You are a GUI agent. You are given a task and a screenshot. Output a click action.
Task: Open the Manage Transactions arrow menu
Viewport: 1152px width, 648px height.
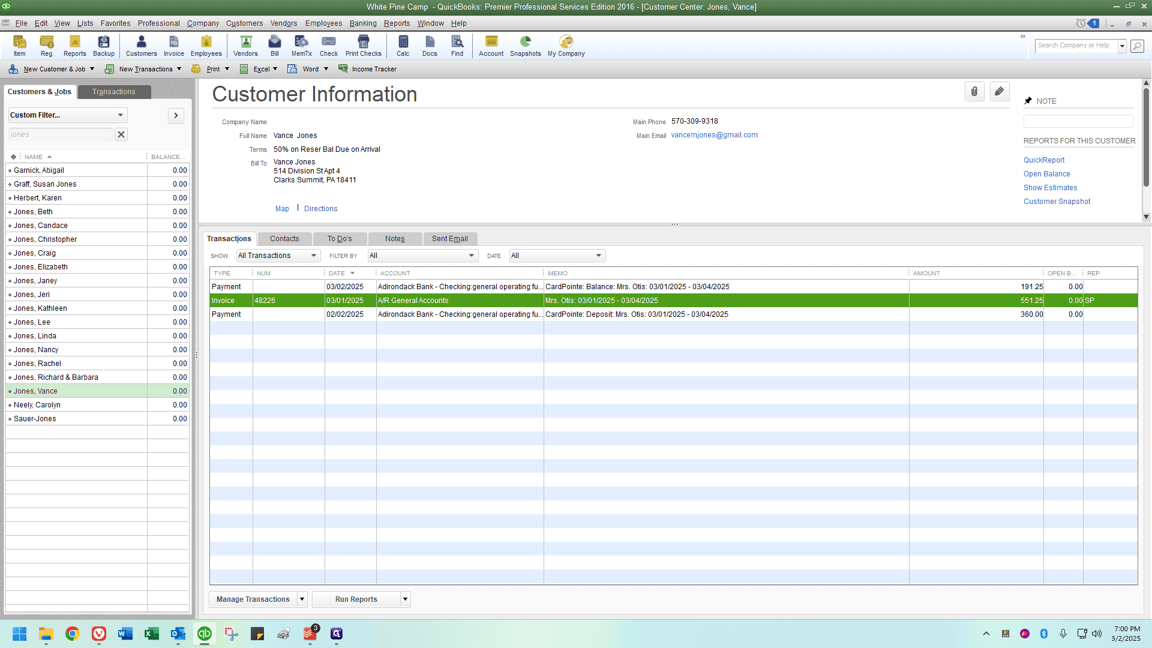pos(302,599)
